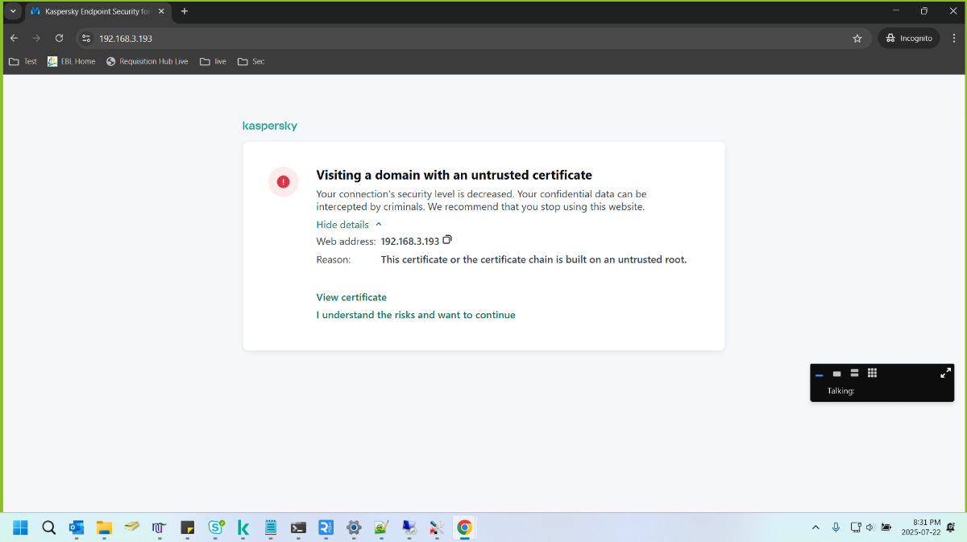Show hidden system tray icons

pyautogui.click(x=816, y=528)
